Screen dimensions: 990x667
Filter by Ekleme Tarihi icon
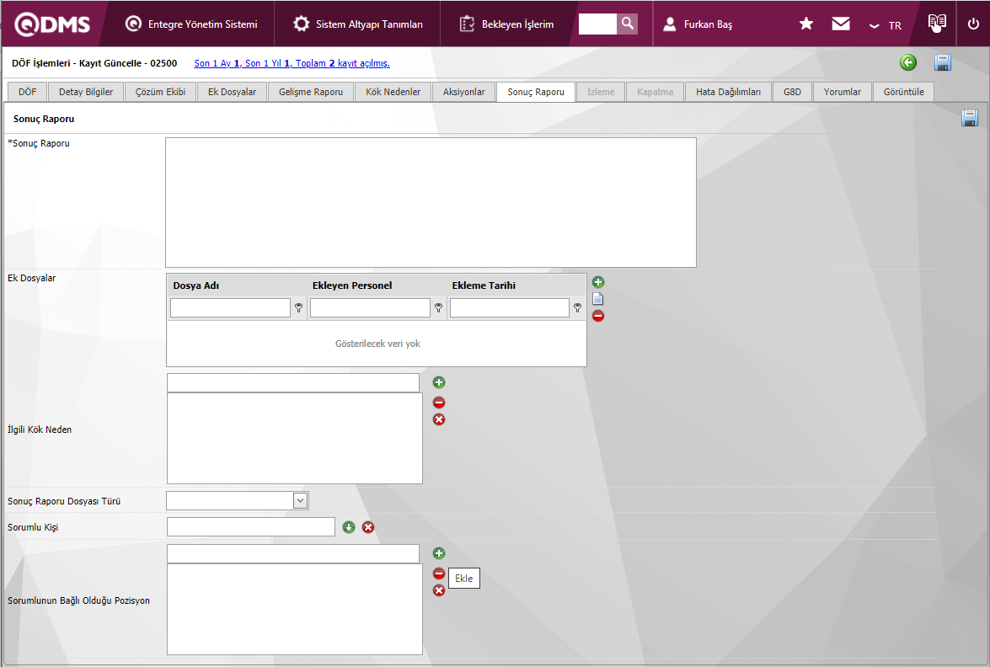pyautogui.click(x=577, y=308)
